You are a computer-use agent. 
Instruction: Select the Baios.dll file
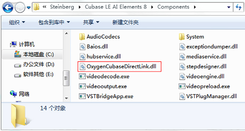(93, 47)
